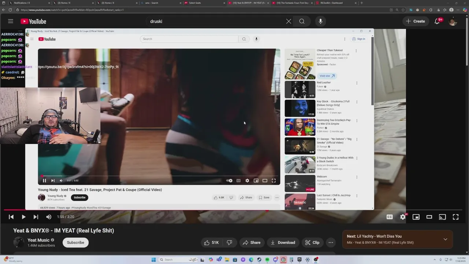This screenshot has height=264, width=469.
Task: Open Discord from taskbar
Action: point(276,260)
